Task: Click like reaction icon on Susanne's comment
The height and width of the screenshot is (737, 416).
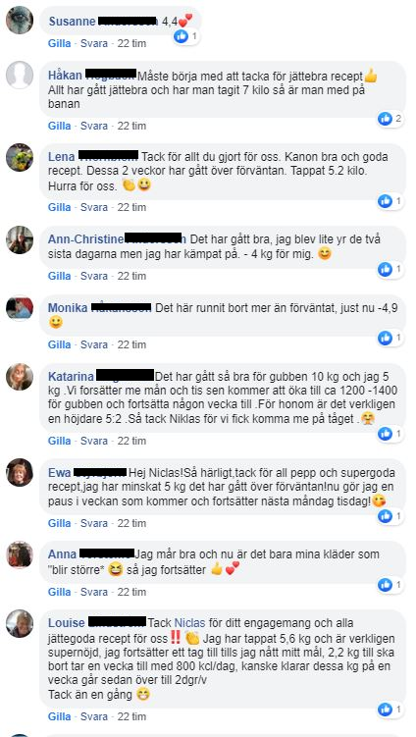Action: [181, 36]
